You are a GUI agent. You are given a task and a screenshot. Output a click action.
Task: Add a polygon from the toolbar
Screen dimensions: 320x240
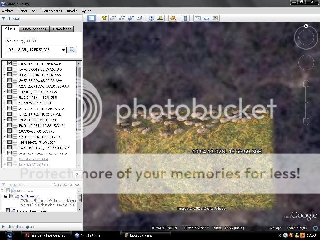click(113, 18)
